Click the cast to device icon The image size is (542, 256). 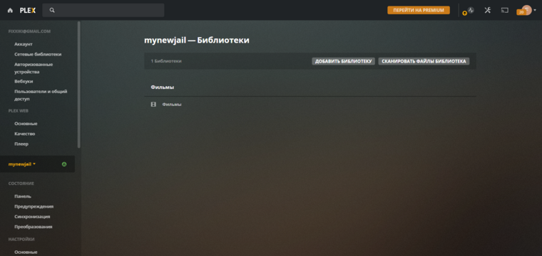tap(505, 10)
